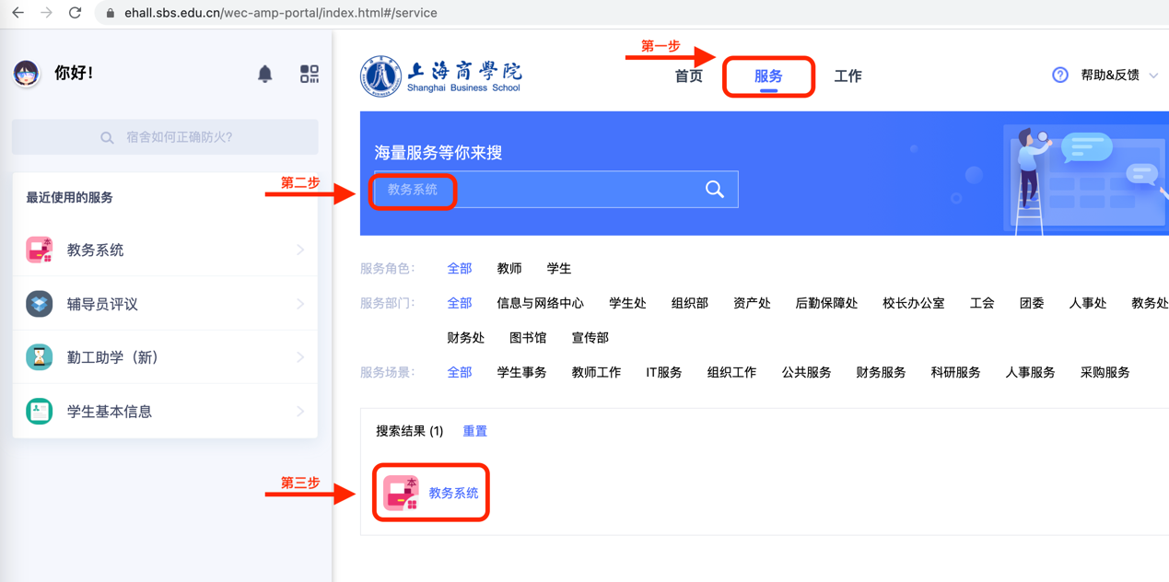1169x582 pixels.
Task: Select 教师 under 服务角色 filter
Action: coord(509,269)
